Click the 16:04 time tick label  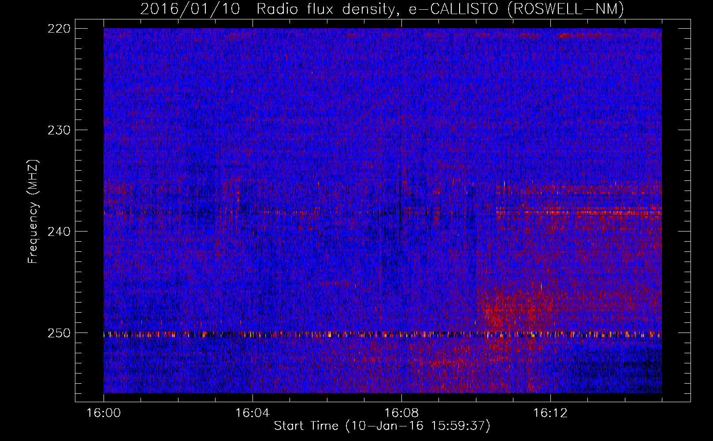click(x=253, y=413)
